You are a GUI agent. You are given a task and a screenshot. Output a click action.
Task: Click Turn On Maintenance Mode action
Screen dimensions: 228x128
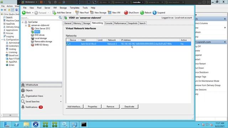click(207, 81)
